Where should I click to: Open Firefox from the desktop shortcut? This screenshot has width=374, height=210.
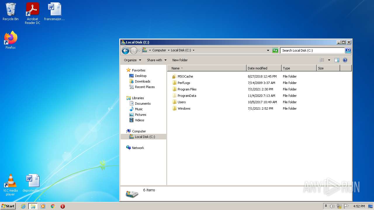[x=11, y=38]
